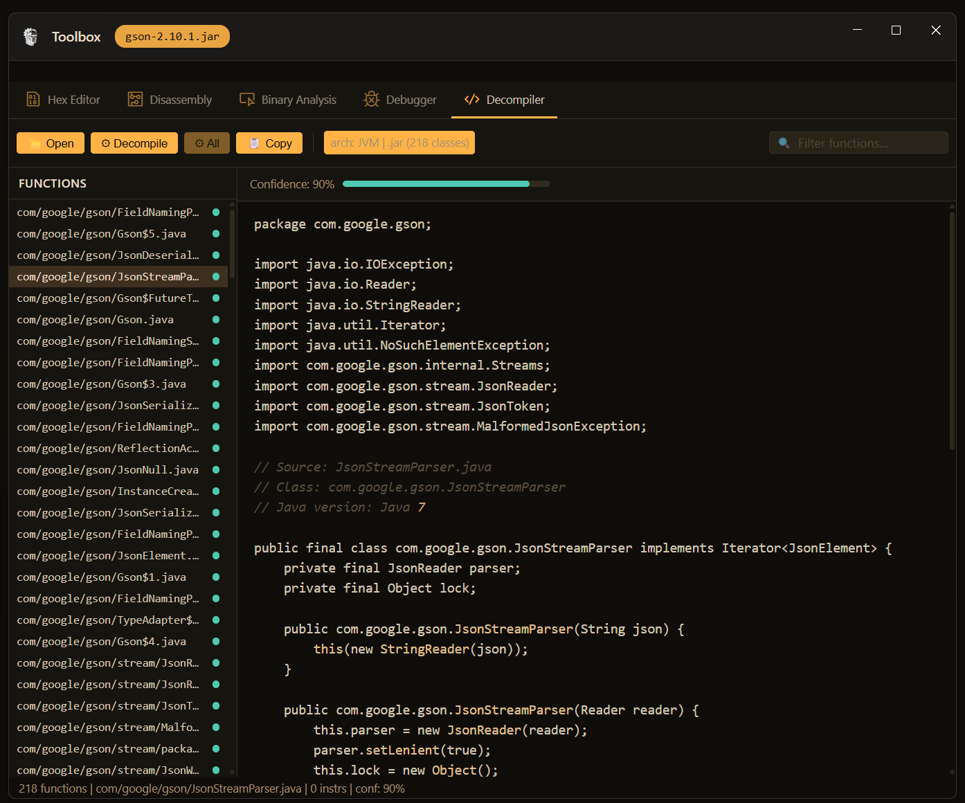This screenshot has height=803, width=965.
Task: Click the gson-2.10.1.jar file badge
Action: coord(172,37)
